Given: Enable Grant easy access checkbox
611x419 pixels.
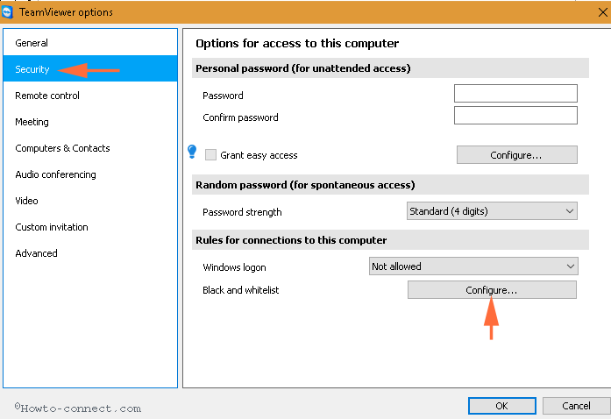Looking at the screenshot, I should click(210, 155).
